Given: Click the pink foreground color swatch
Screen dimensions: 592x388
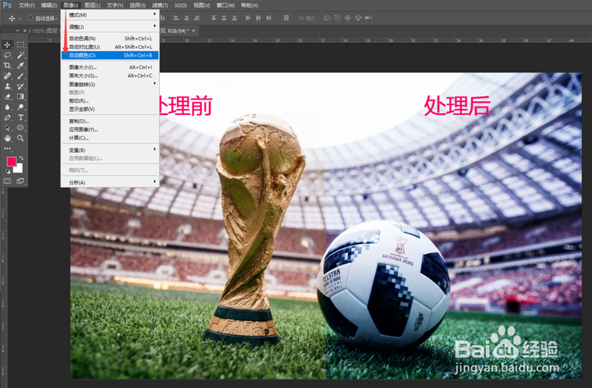Looking at the screenshot, I should pyautogui.click(x=11, y=161).
